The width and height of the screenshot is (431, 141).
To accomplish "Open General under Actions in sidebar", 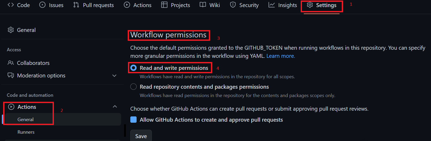I will 25,120.
